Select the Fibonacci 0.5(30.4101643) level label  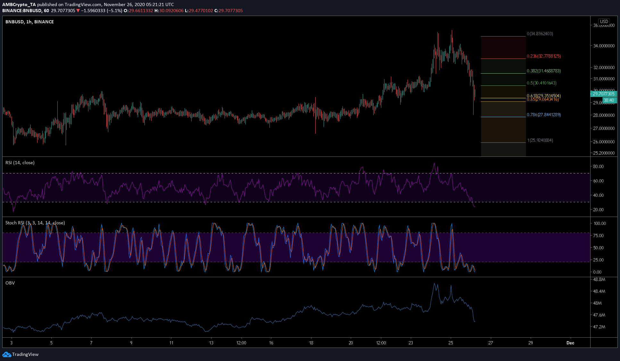coord(541,83)
